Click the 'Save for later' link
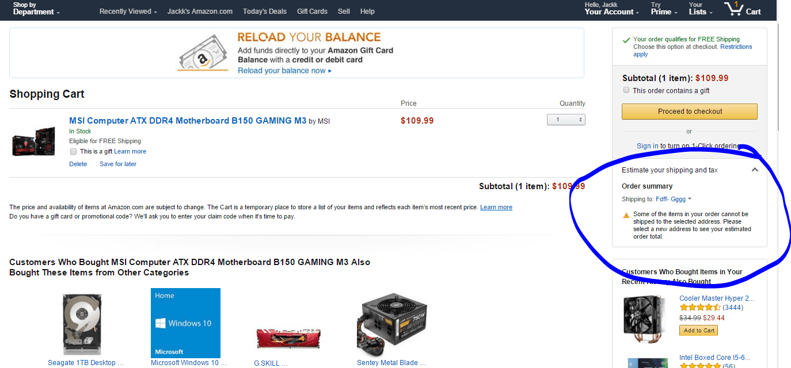The image size is (791, 368). [x=118, y=164]
